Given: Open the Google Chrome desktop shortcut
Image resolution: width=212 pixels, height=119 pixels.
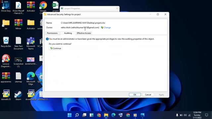Looking at the screenshot, I should [43, 8].
